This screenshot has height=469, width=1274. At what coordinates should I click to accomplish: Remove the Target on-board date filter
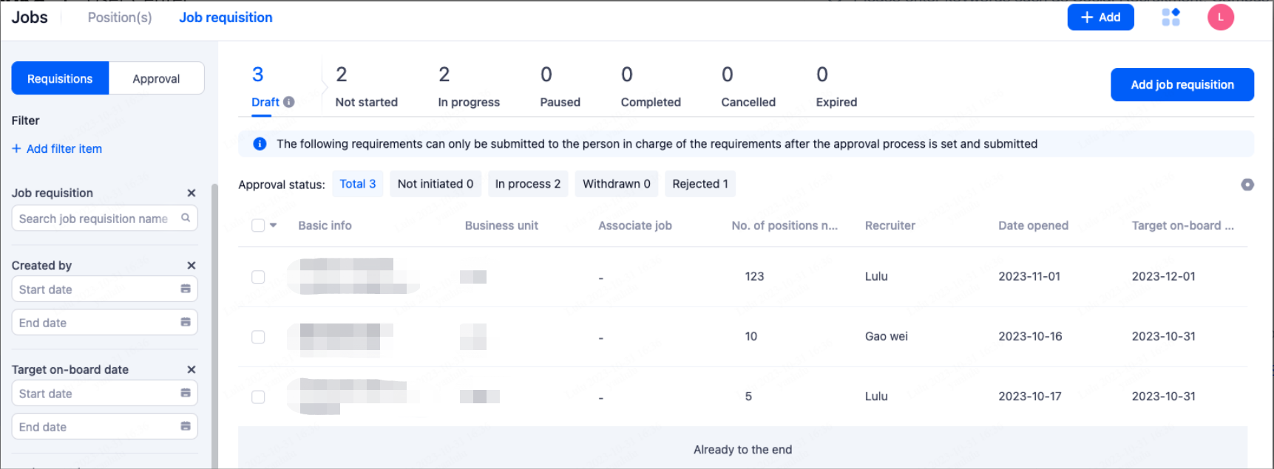click(192, 369)
